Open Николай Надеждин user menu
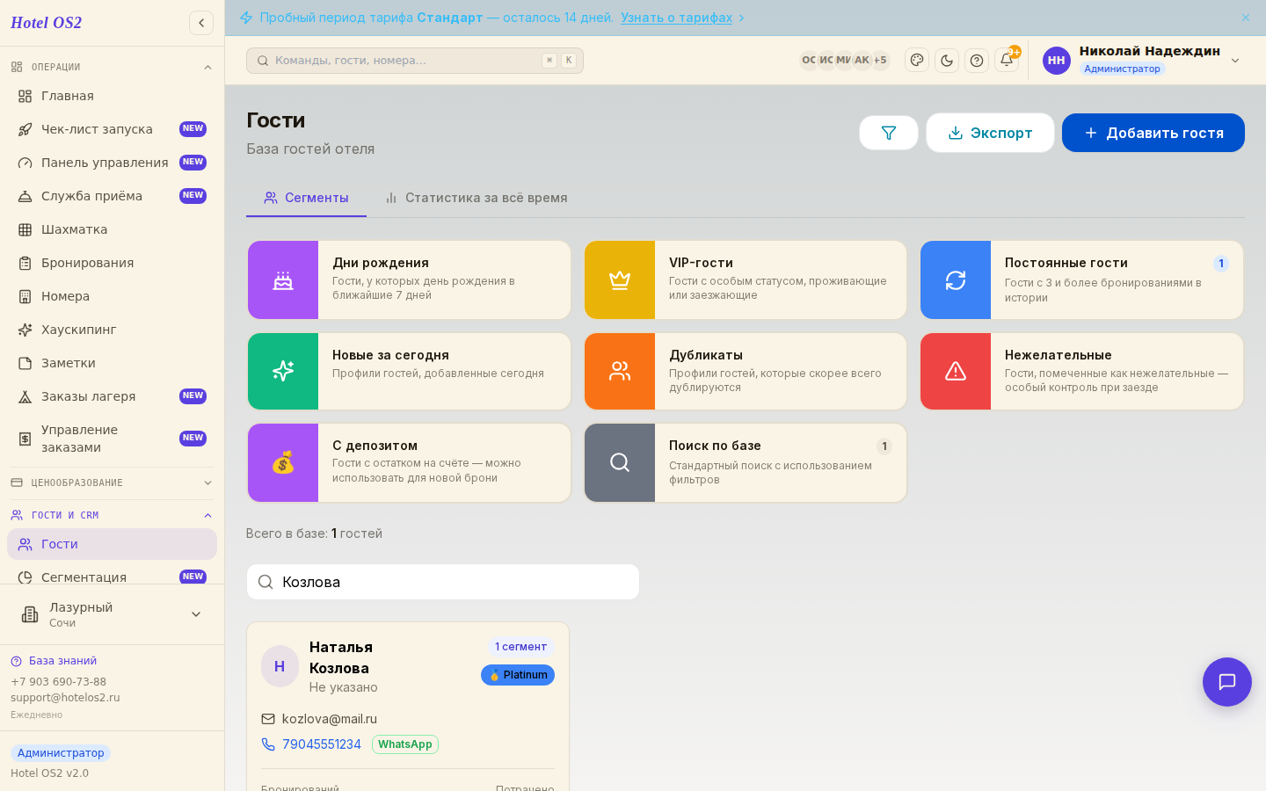1266x791 pixels. (x=1141, y=61)
